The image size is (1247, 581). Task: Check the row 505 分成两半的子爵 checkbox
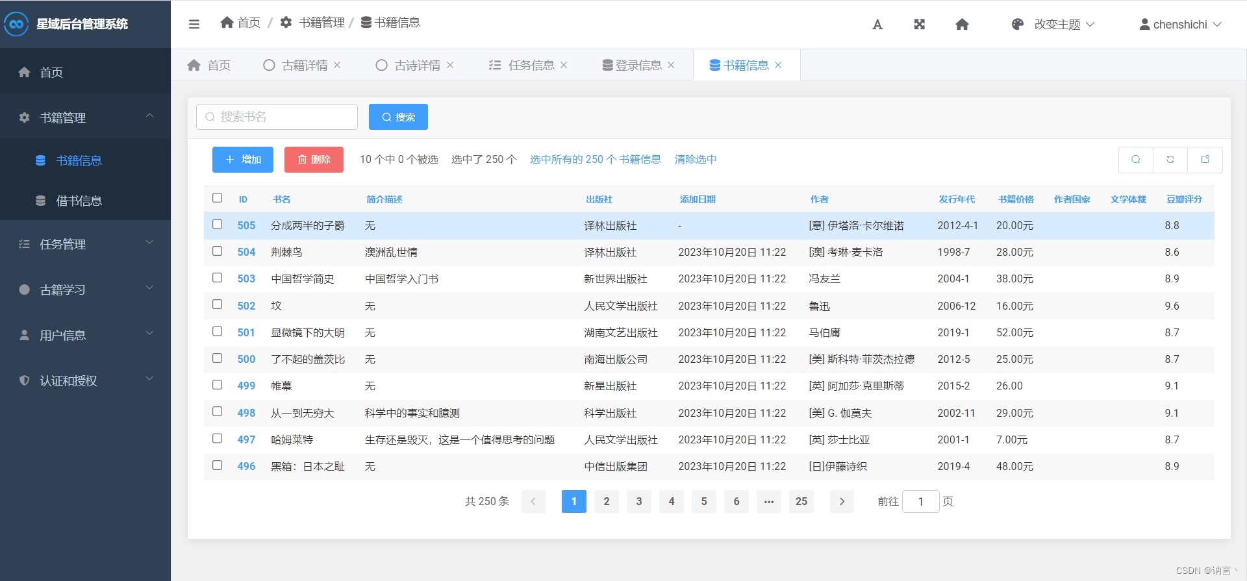(x=218, y=225)
